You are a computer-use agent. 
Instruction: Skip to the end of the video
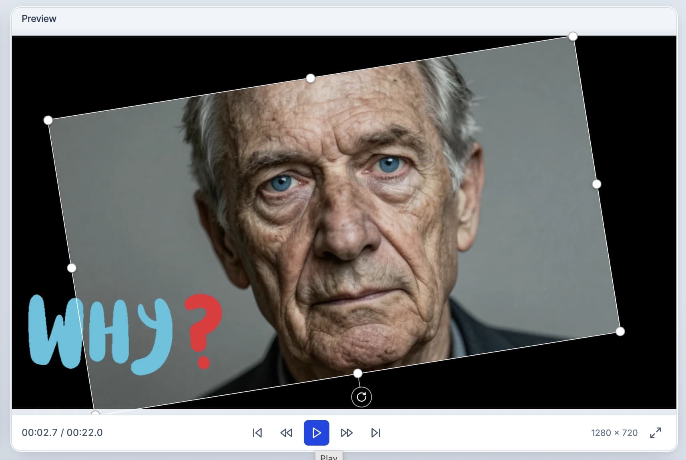pos(376,433)
